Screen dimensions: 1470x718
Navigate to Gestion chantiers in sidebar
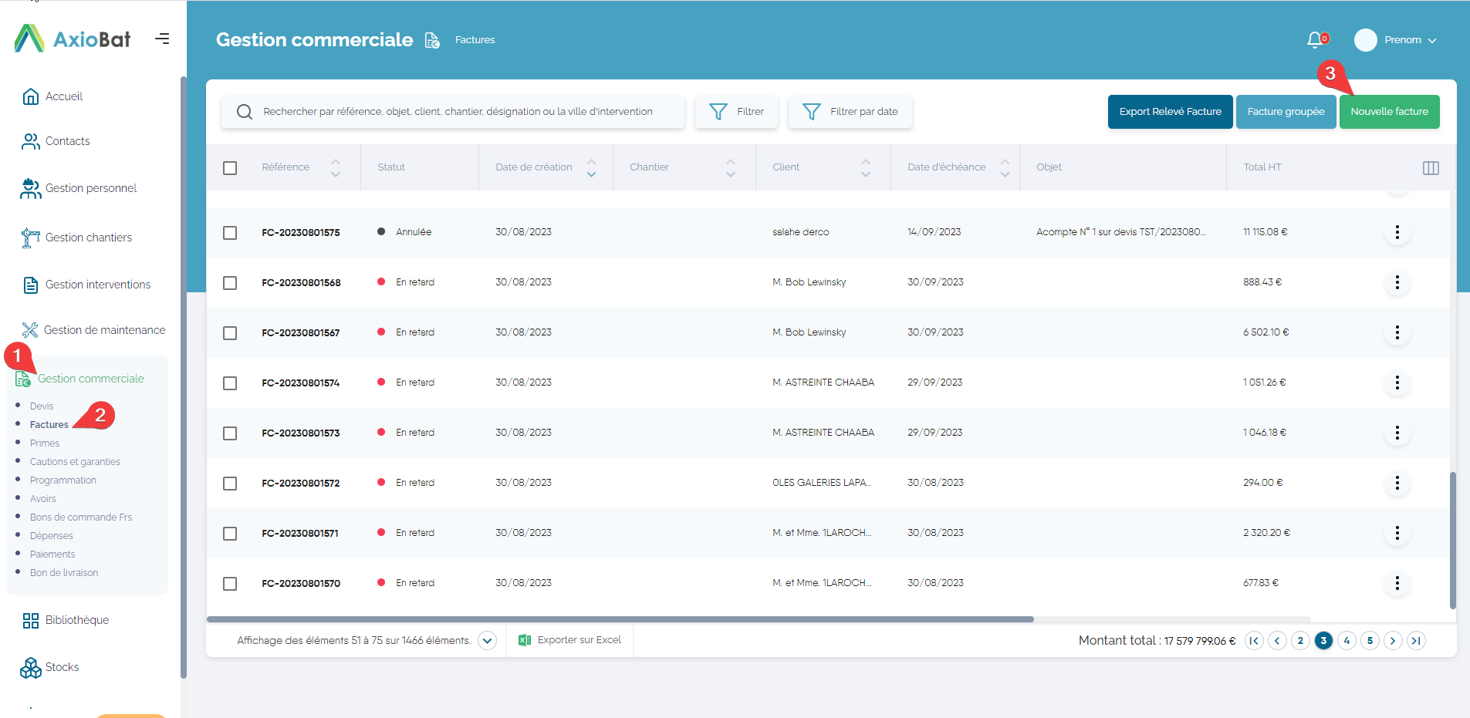coord(88,238)
